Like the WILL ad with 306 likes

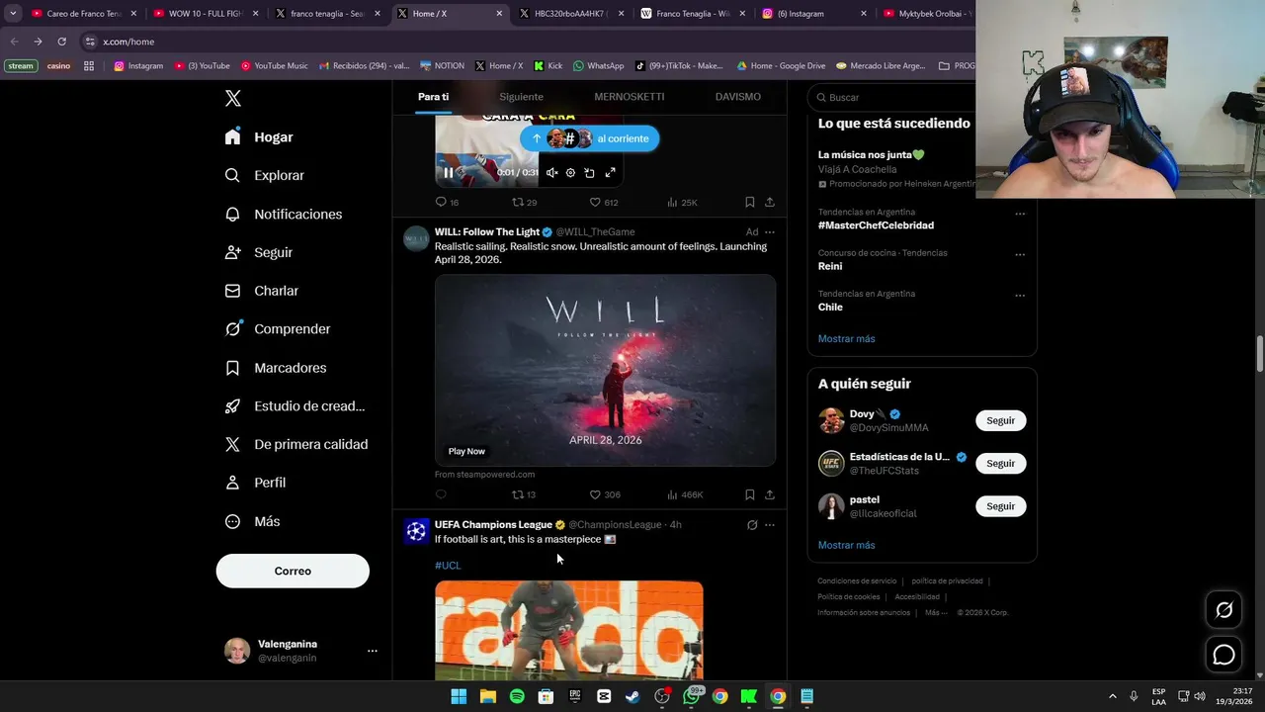(604, 494)
